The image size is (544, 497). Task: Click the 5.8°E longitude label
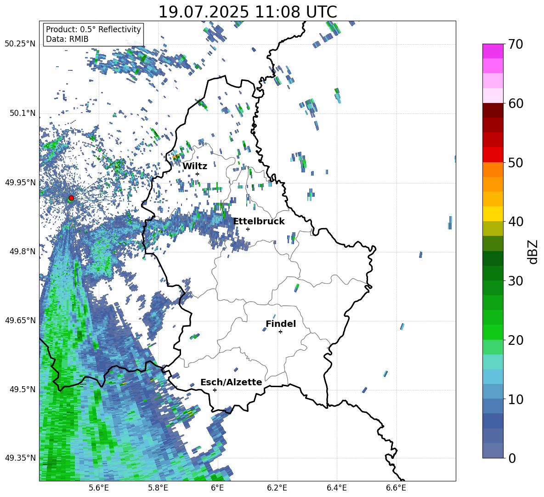pyautogui.click(x=158, y=488)
